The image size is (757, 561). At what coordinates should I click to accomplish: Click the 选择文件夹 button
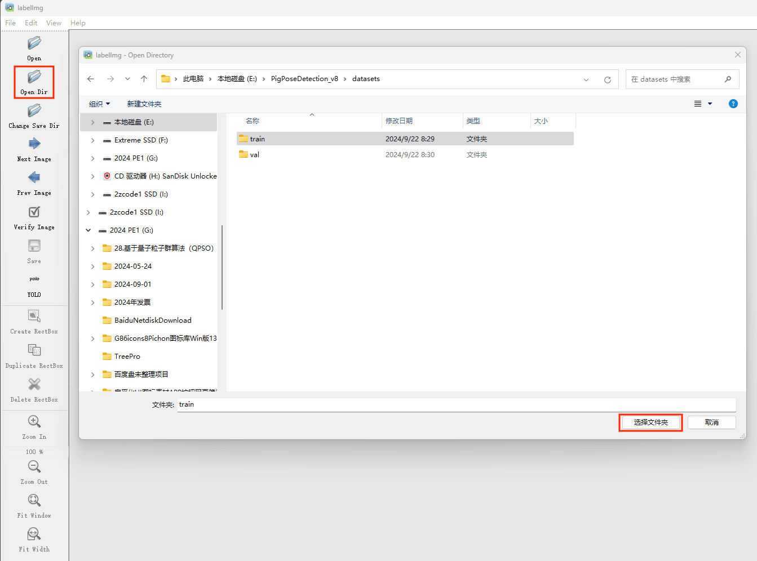click(x=650, y=422)
